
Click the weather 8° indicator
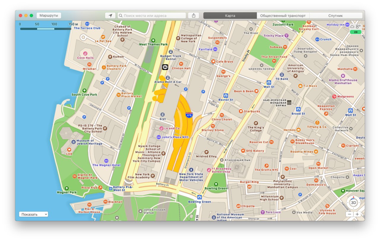click(356, 26)
